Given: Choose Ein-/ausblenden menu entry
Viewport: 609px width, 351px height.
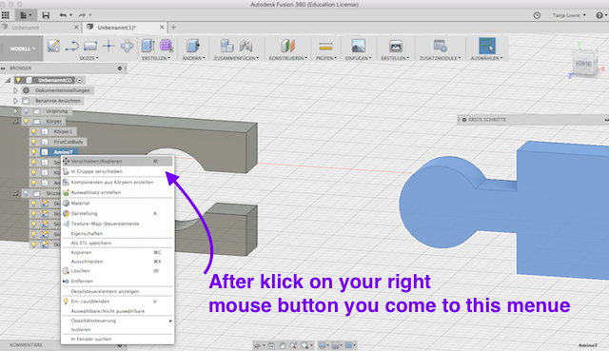Looking at the screenshot, I should coord(117,302).
